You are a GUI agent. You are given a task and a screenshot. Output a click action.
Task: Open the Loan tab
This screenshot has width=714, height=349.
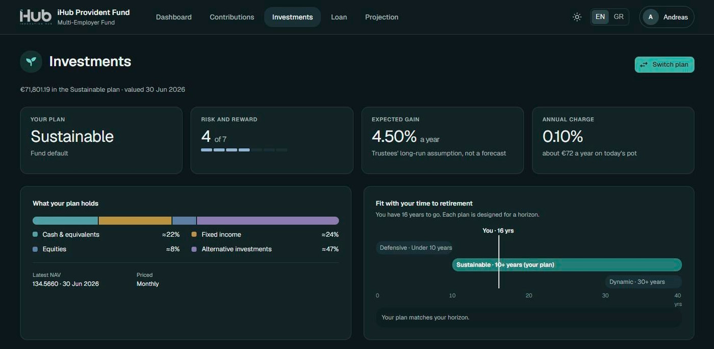point(339,17)
